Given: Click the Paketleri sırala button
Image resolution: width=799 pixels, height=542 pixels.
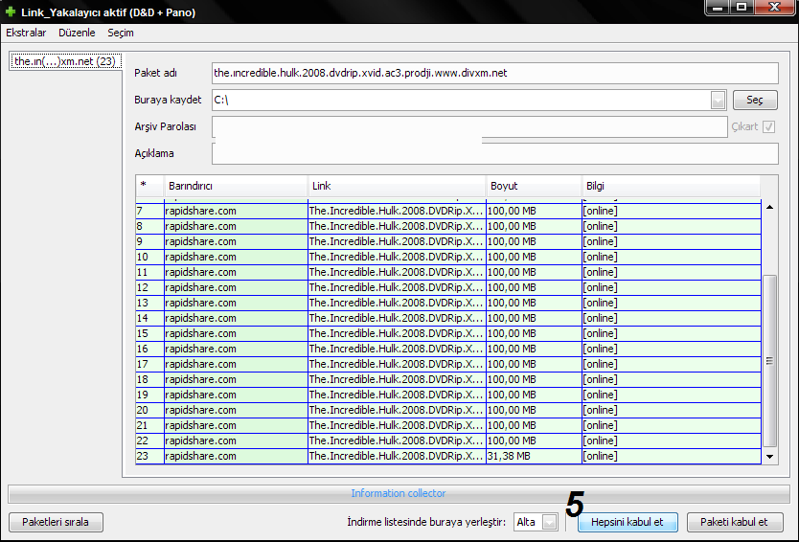Looking at the screenshot, I should (x=56, y=522).
